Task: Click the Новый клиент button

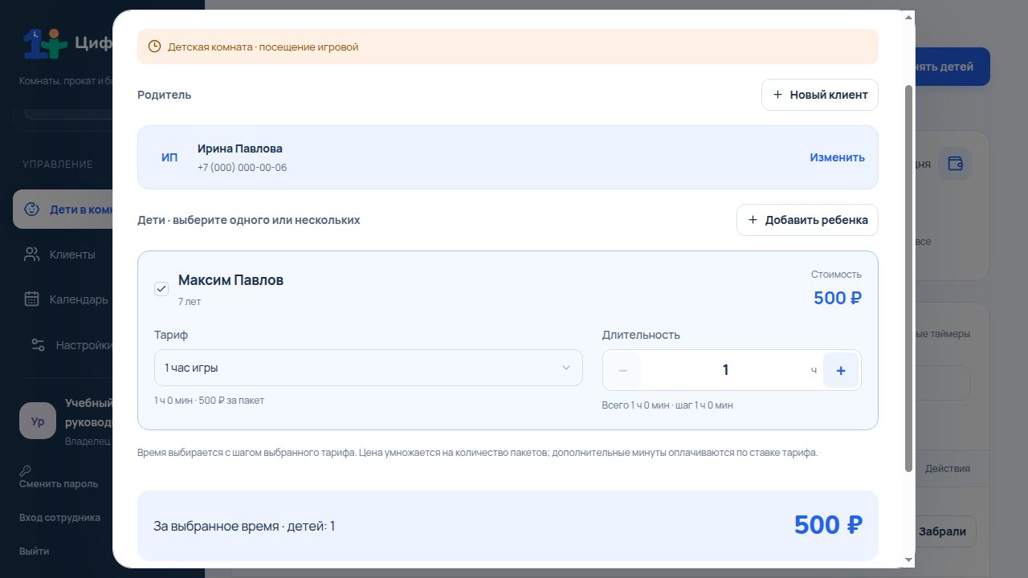Action: (820, 95)
